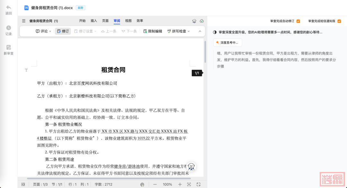Toggle the 修订 track changes button
This screenshot has height=188, width=347.
[x=63, y=31]
